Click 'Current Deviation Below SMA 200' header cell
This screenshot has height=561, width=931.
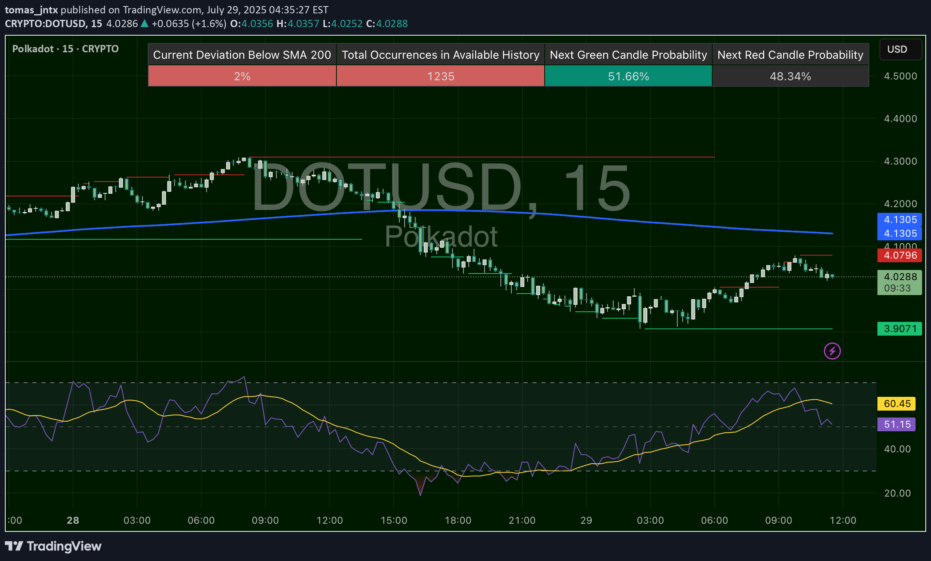(x=242, y=55)
